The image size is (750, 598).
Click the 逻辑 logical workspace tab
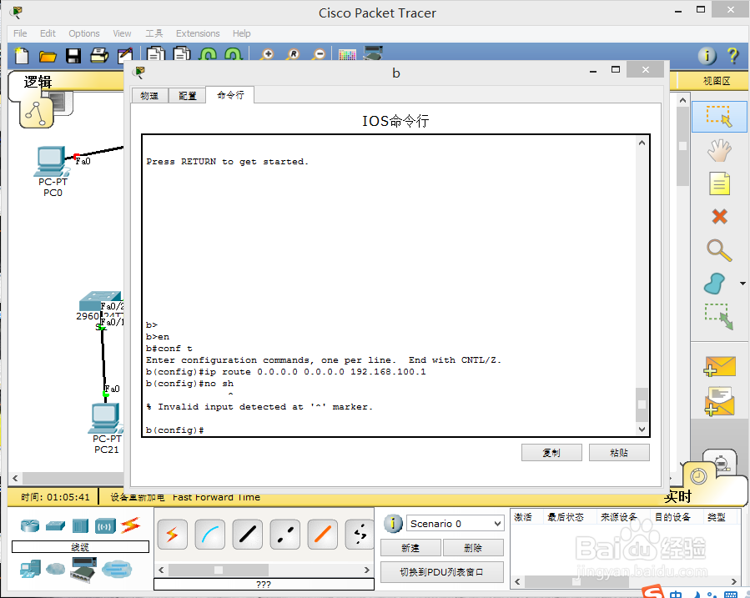tap(38, 83)
